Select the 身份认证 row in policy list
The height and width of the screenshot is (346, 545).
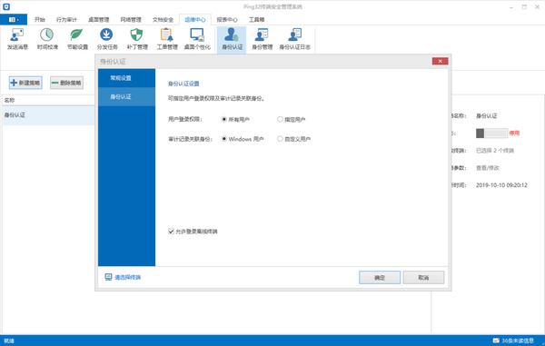(48, 115)
